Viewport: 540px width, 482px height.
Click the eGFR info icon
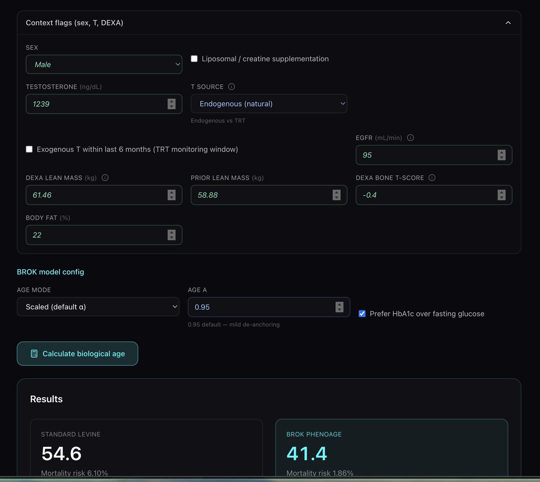click(410, 138)
